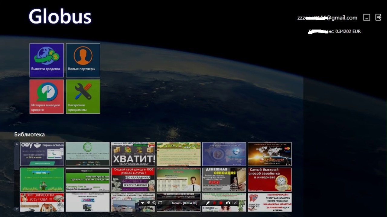This screenshot has height=217, width=387.
Task: Click the Библиотека heading
Action: [x=29, y=134]
